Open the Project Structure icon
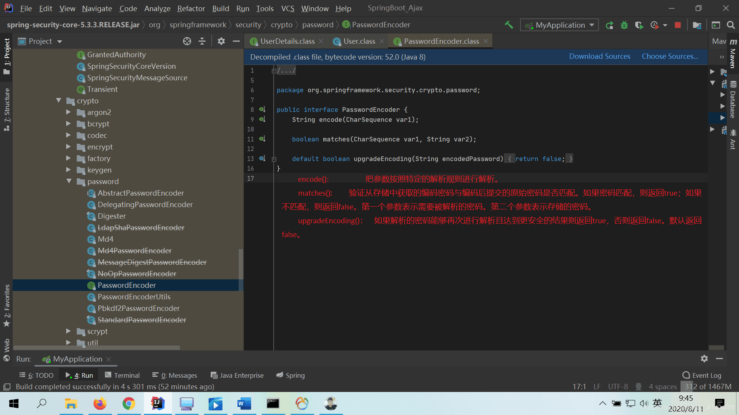The image size is (739, 415). coord(697,25)
